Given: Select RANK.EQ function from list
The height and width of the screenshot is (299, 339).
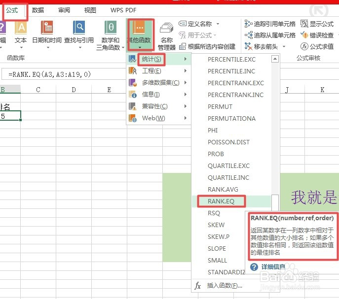Looking at the screenshot, I should coord(231,201).
